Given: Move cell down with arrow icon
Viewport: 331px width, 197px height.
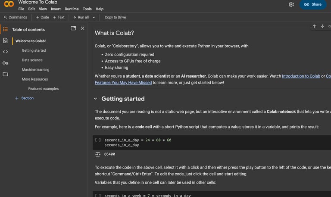Looking at the screenshot, I should tap(322, 26).
